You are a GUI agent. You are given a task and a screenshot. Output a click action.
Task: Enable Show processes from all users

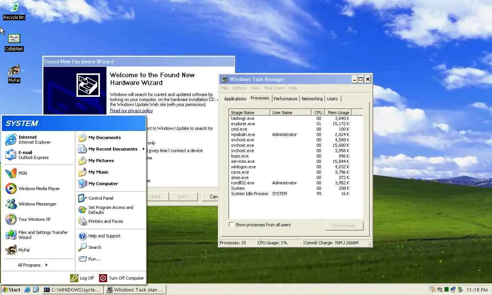pos(231,224)
